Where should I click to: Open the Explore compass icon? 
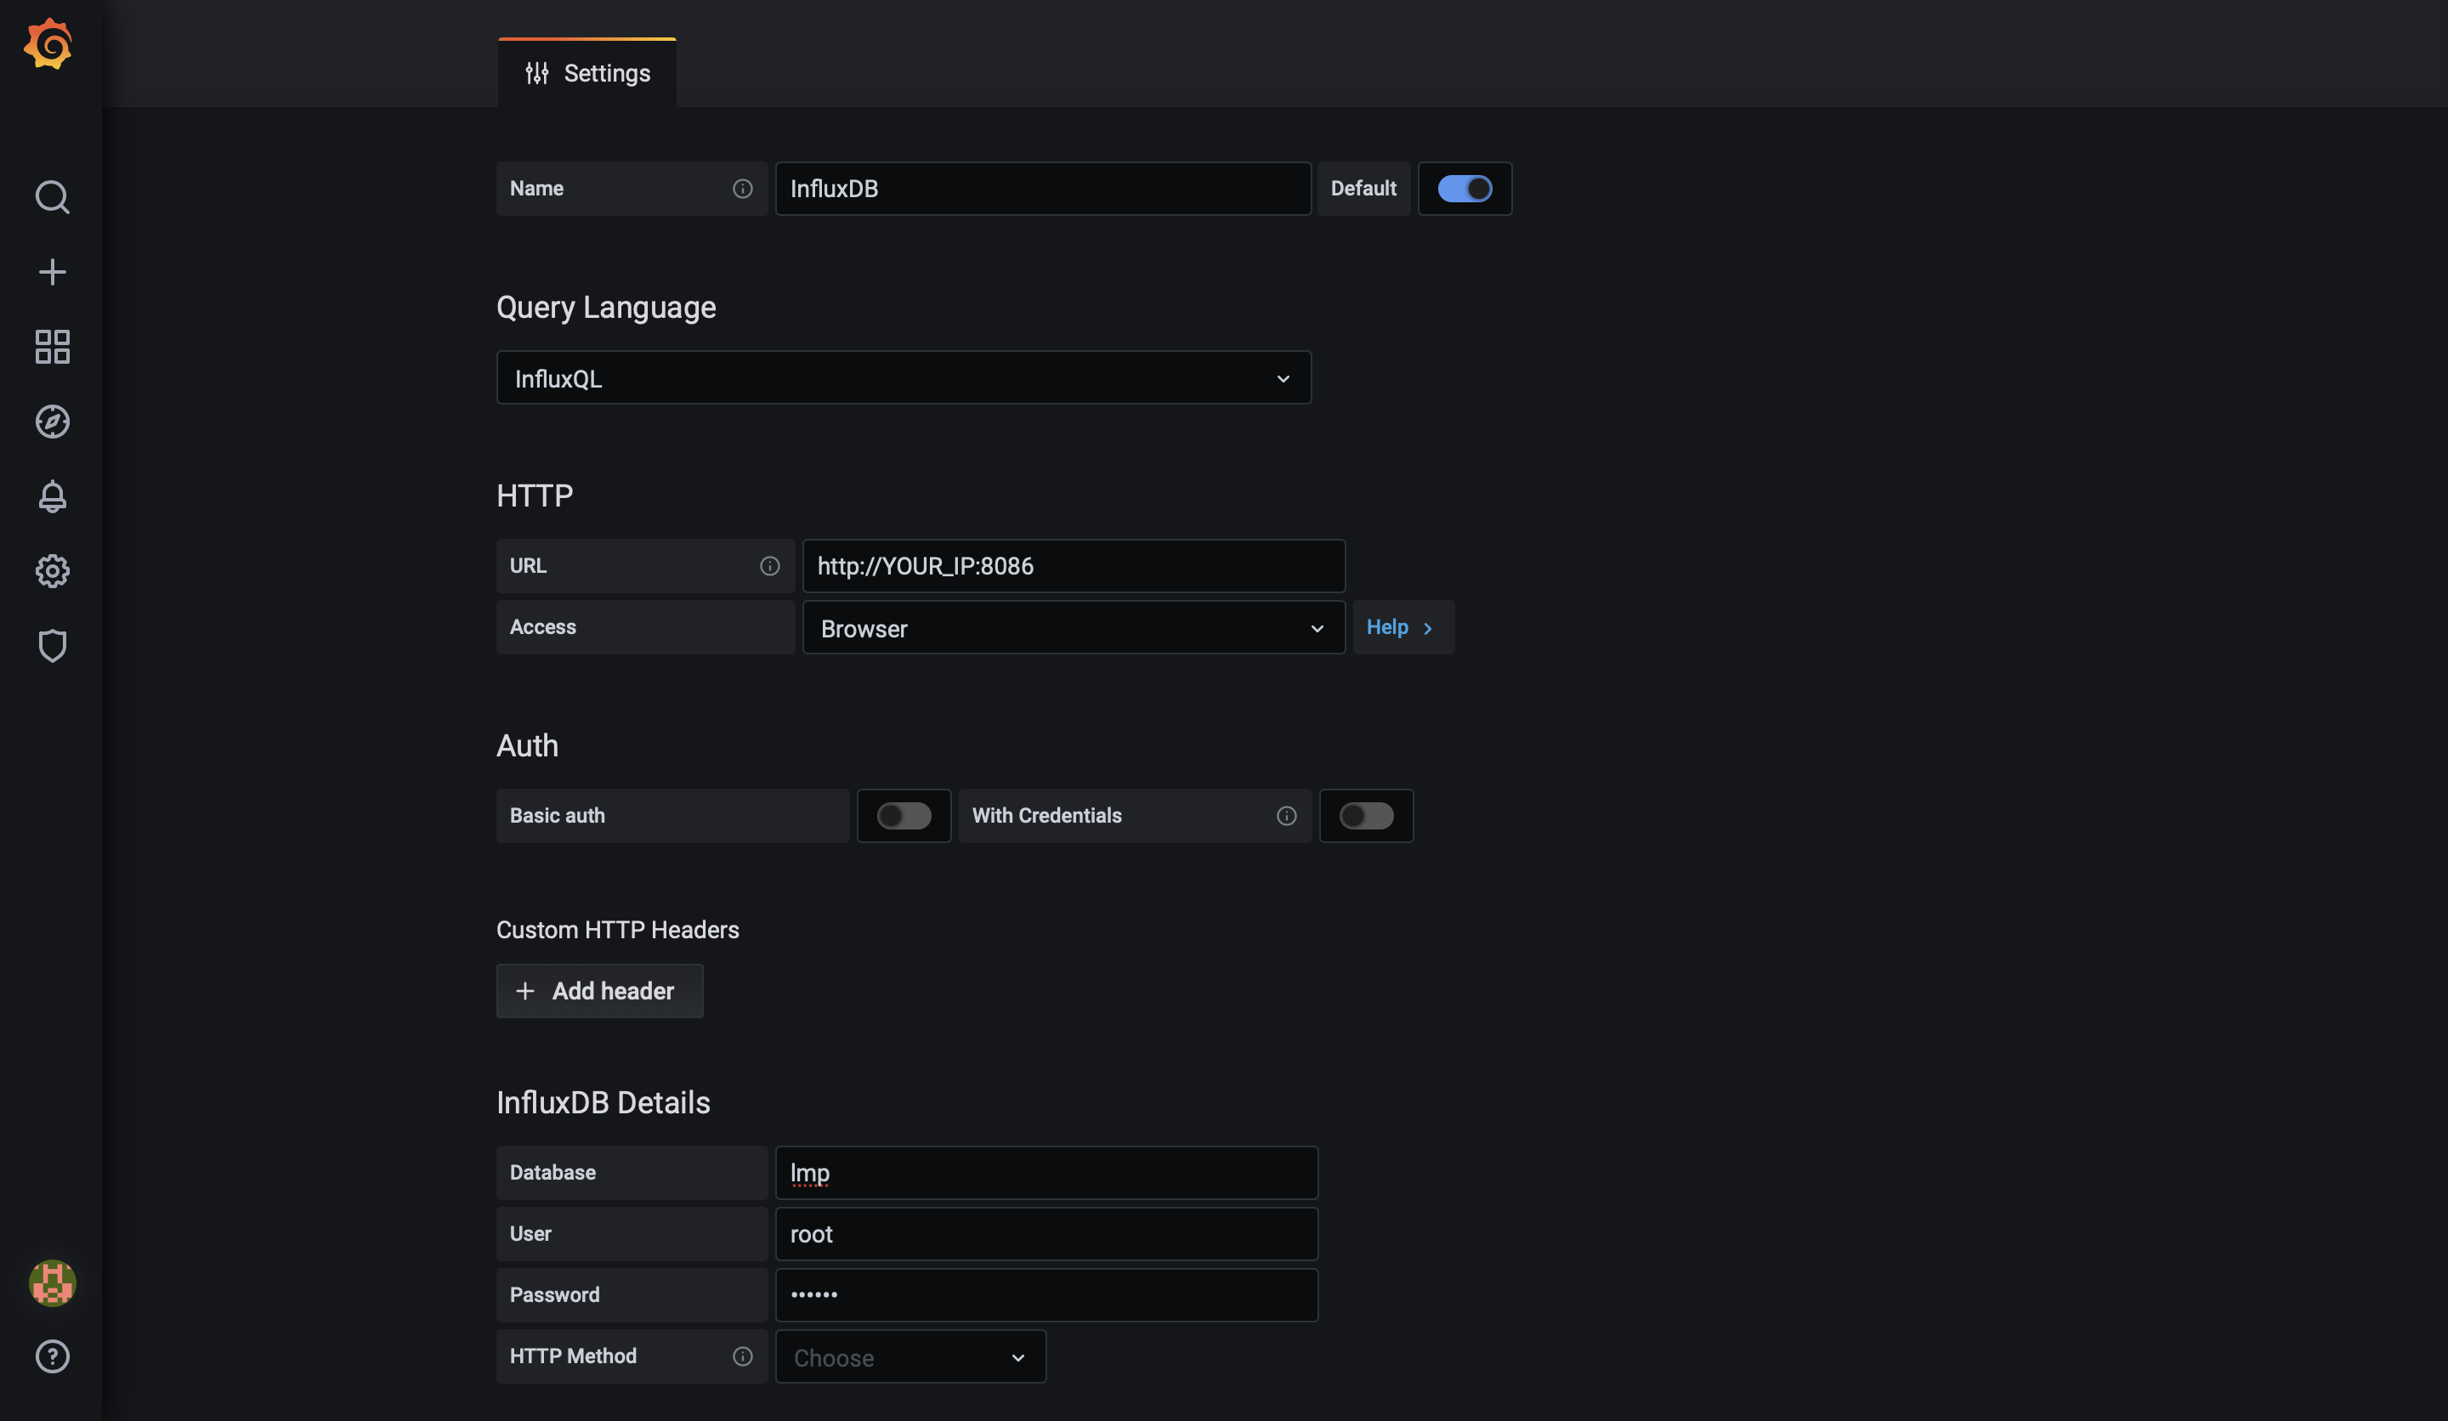(x=53, y=422)
